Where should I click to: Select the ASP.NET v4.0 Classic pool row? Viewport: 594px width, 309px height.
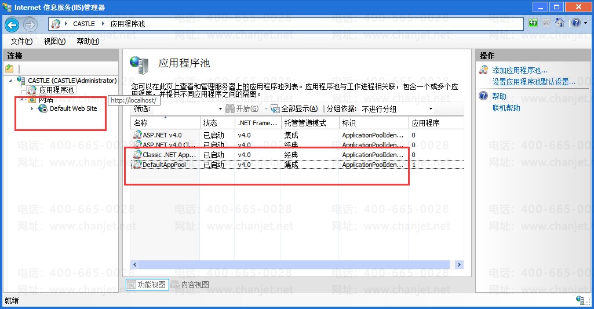[297, 144]
